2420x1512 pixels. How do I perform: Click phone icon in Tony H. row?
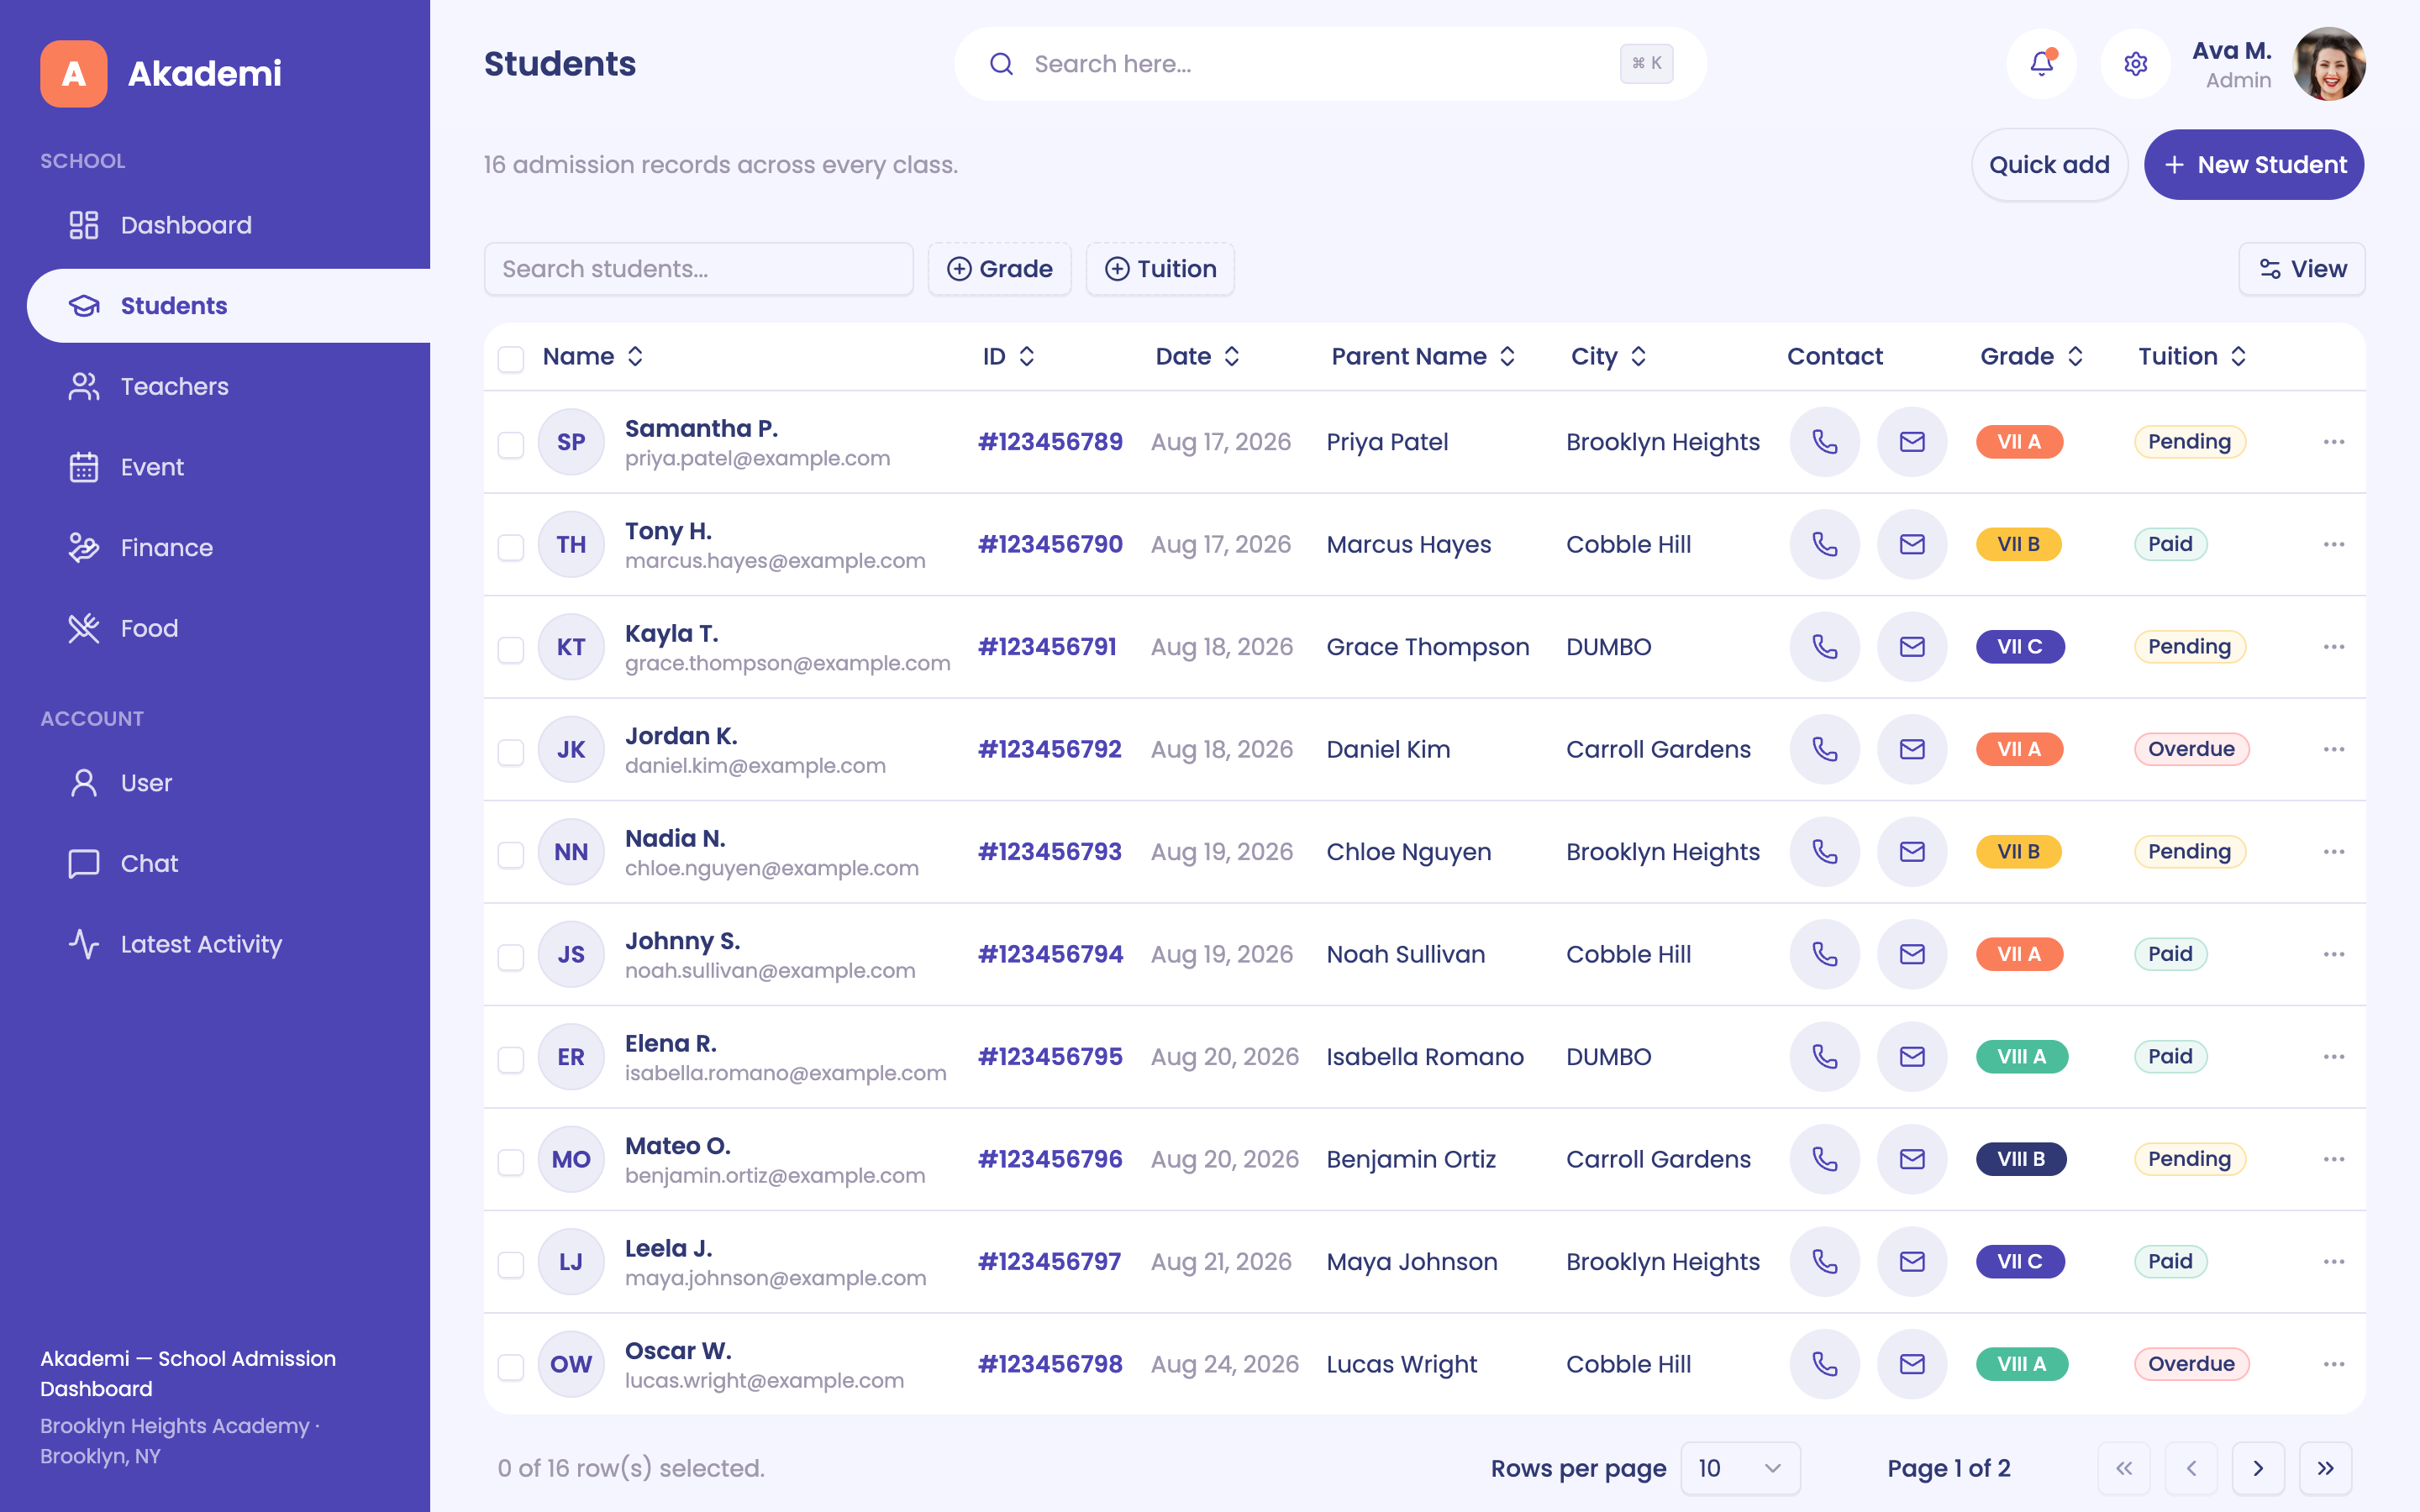[1824, 544]
